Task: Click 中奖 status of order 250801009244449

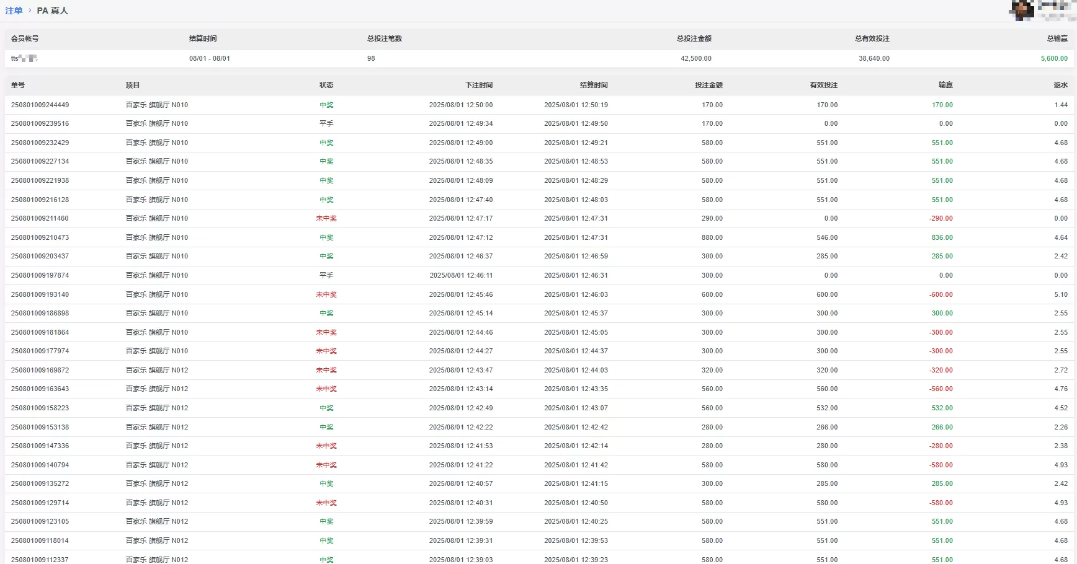Action: (326, 105)
